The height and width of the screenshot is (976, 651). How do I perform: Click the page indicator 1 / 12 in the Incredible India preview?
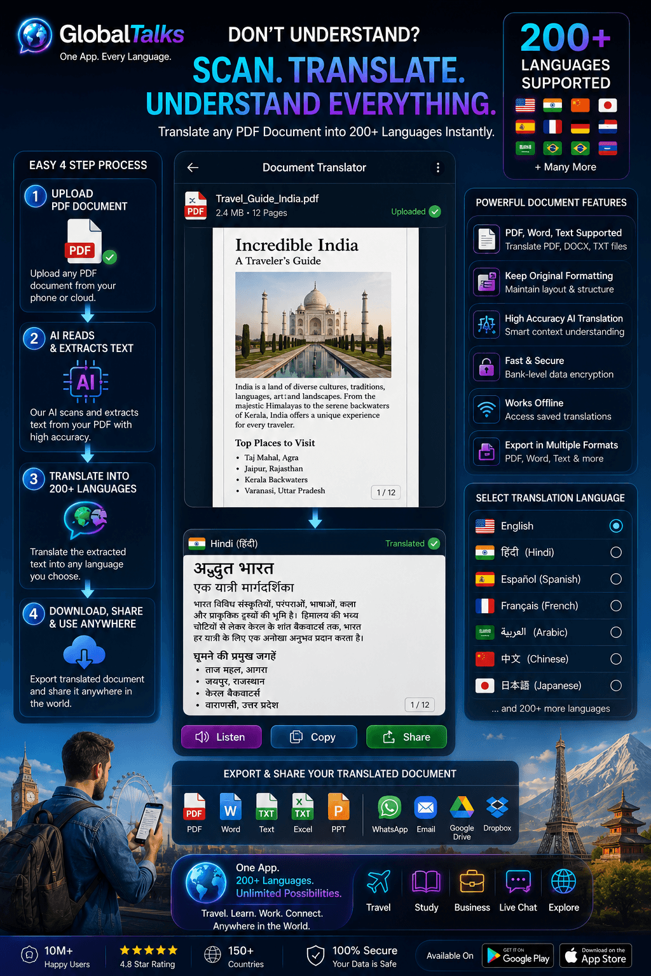[x=386, y=492]
